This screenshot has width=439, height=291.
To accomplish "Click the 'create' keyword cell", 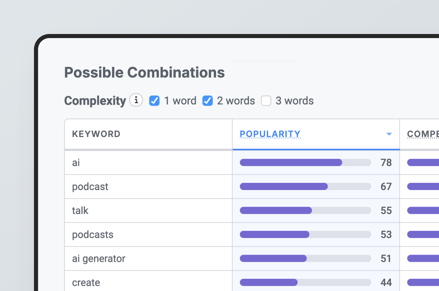I will pyautogui.click(x=86, y=283).
